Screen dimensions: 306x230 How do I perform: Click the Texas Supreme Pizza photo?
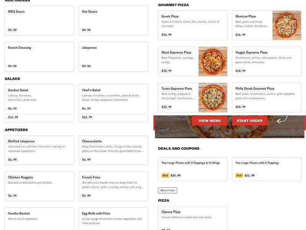click(213, 97)
